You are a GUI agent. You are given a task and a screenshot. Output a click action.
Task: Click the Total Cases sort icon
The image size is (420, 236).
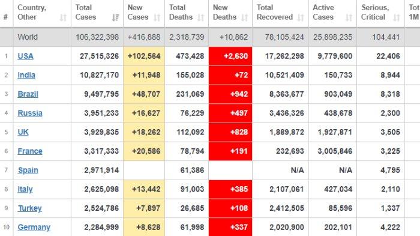(115, 17)
